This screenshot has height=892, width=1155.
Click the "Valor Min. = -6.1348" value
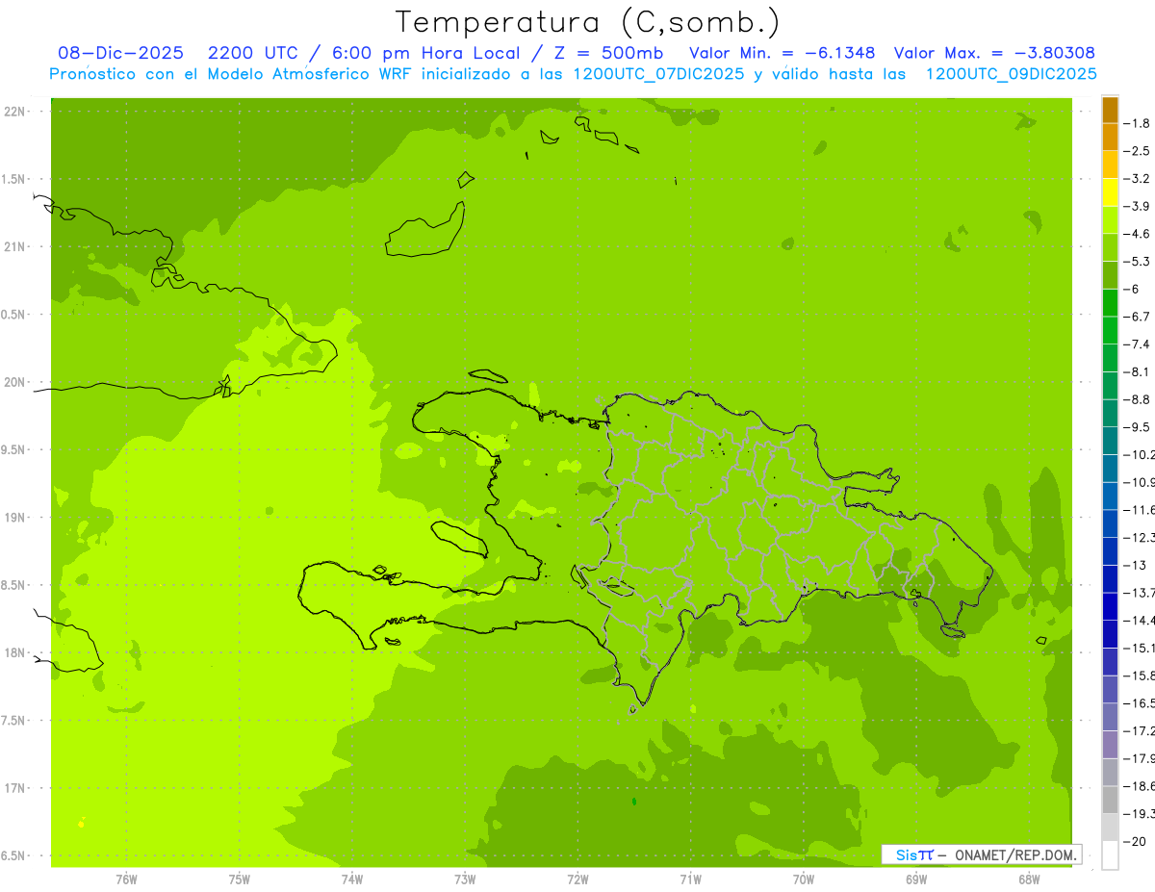783,53
